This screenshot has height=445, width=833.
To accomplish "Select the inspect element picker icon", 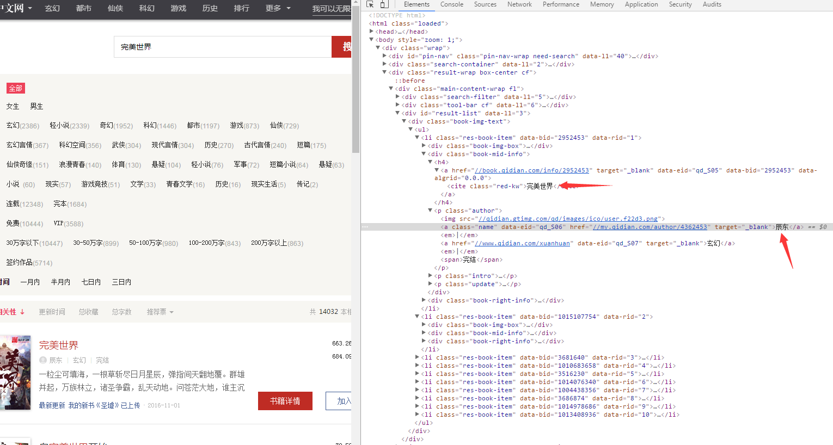I will (x=370, y=4).
